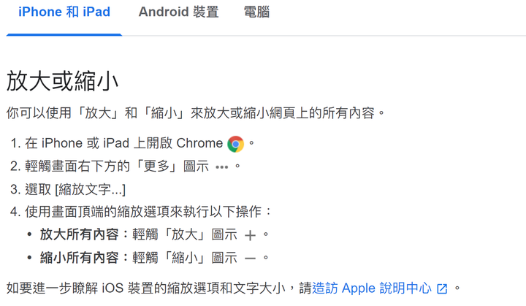Click the Chrome logo icon
This screenshot has height=306, width=526.
235,144
